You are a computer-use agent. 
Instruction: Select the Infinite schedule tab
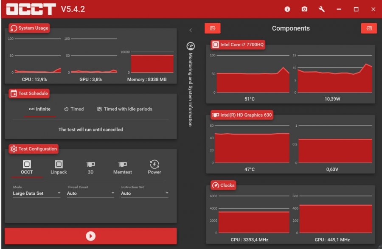[x=40, y=109]
